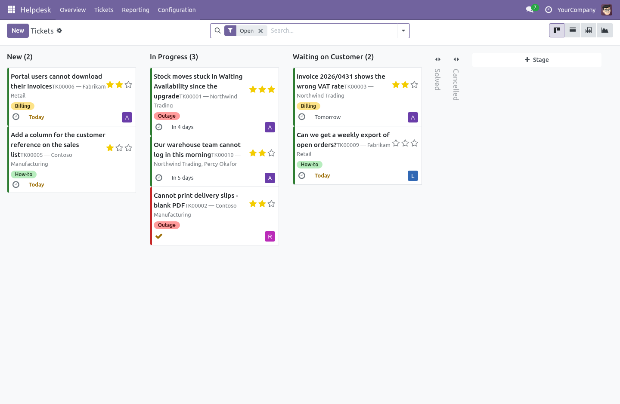Click the activity clock on Stock moves ticket
The height and width of the screenshot is (404, 620).
pos(159,127)
